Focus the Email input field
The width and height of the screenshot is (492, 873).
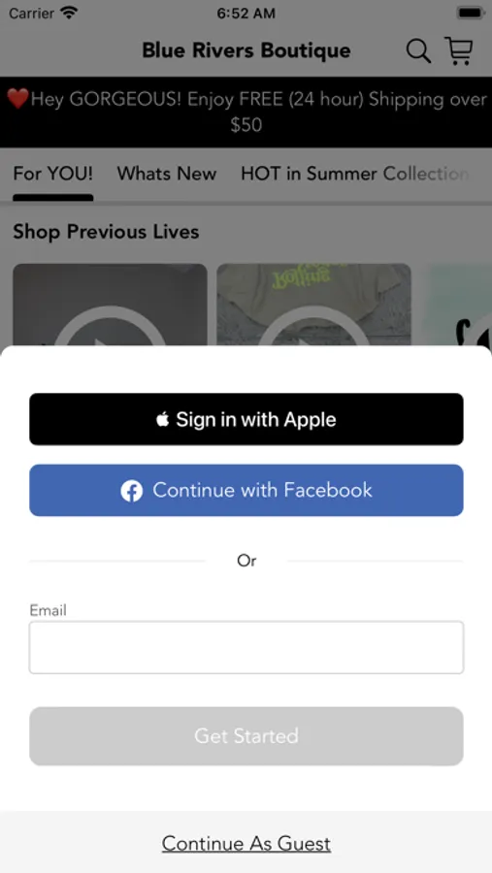[246, 648]
